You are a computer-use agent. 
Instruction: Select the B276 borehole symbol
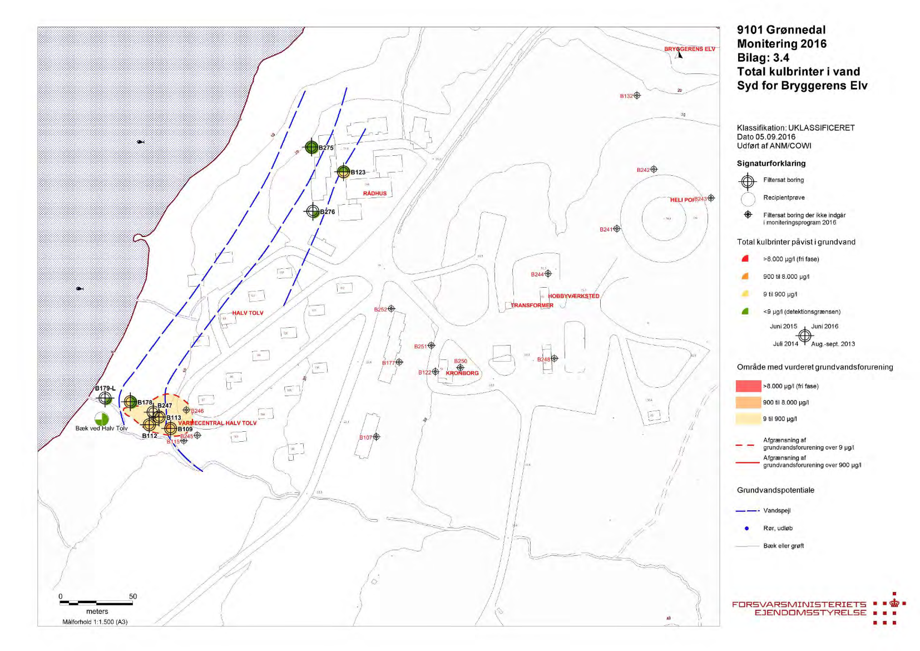pos(313,211)
